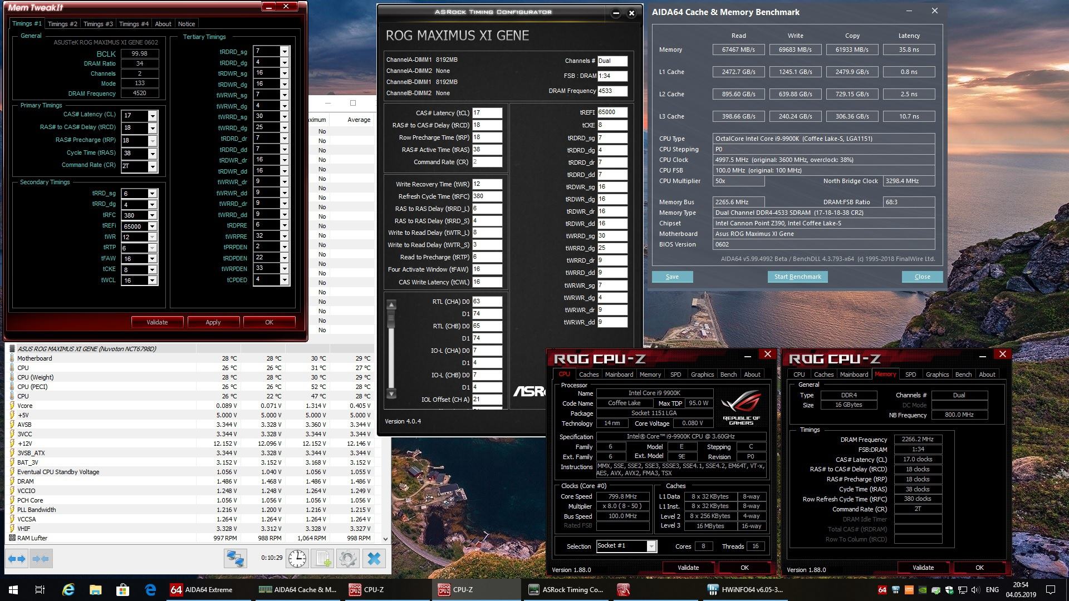Click Apply button in Mem TweakIt
Screen dimensions: 1069x601
pyautogui.click(x=213, y=322)
